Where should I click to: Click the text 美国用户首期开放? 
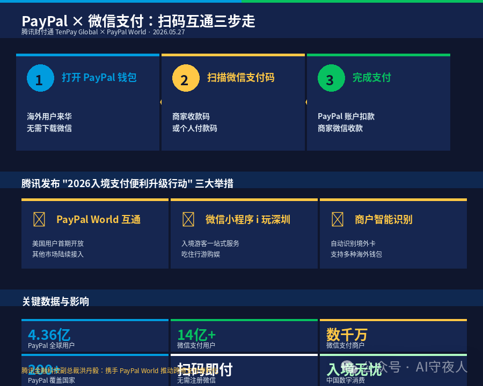click(x=58, y=243)
